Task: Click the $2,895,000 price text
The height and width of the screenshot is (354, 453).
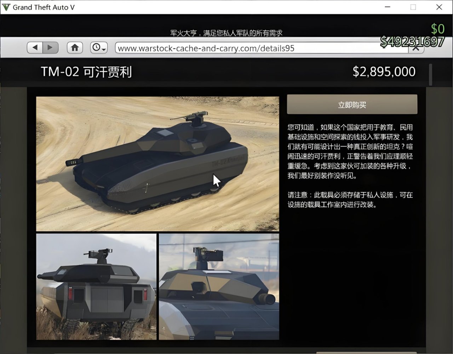Action: click(384, 72)
